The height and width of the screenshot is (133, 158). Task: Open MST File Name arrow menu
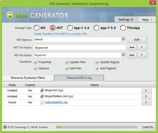[142, 47]
